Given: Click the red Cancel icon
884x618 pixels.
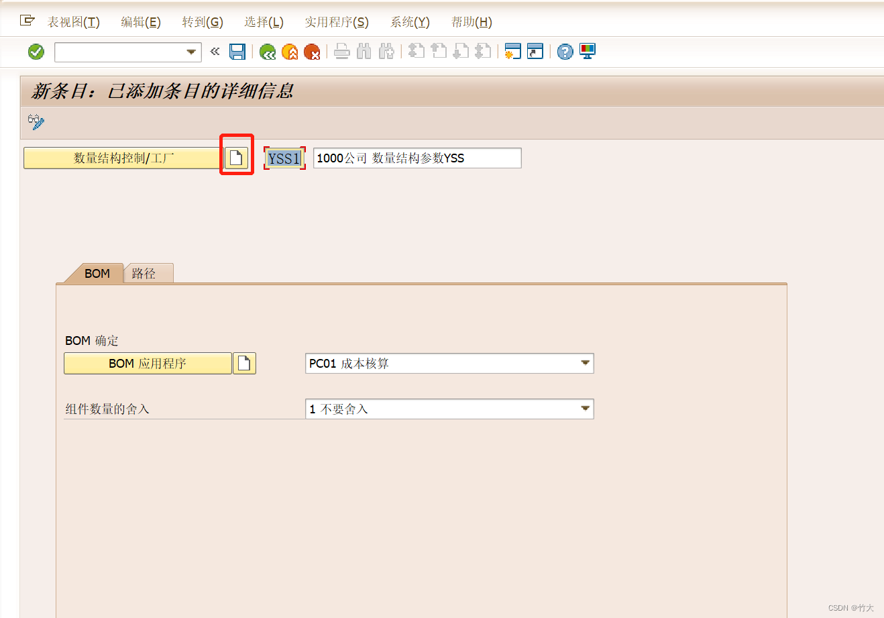Looking at the screenshot, I should [x=312, y=52].
